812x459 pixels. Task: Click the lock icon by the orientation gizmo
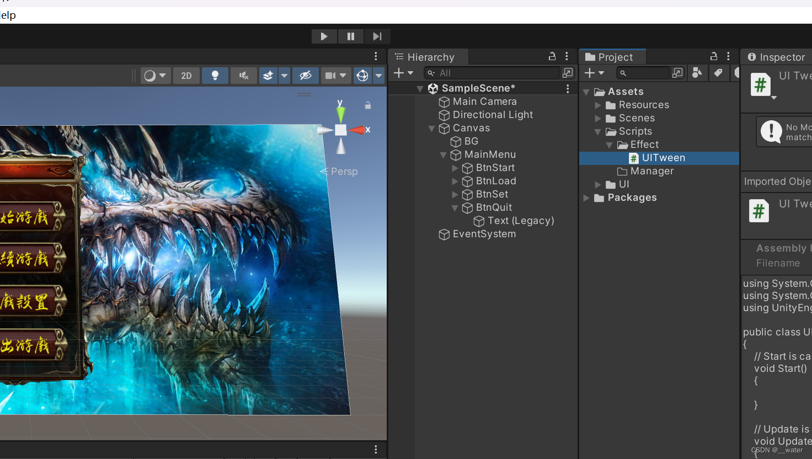point(368,105)
